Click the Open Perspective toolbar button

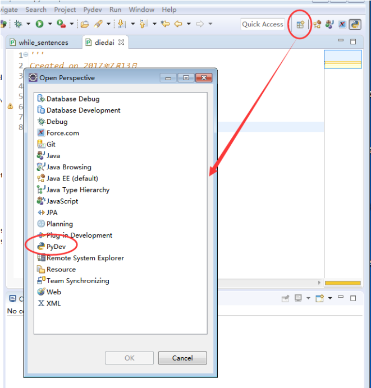click(x=300, y=25)
